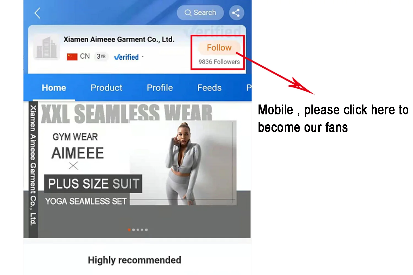Click the company name title
The image size is (413, 275).
point(119,39)
